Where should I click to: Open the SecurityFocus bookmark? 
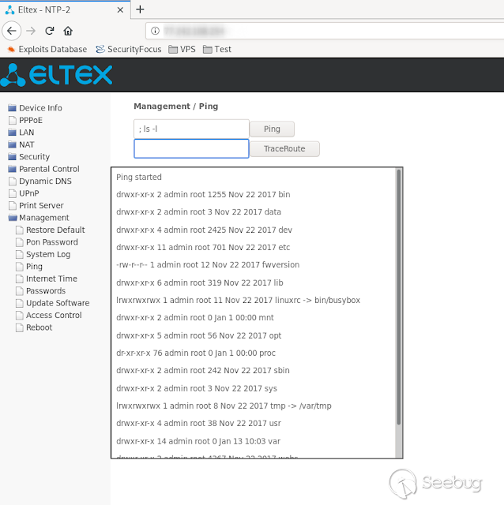click(129, 49)
